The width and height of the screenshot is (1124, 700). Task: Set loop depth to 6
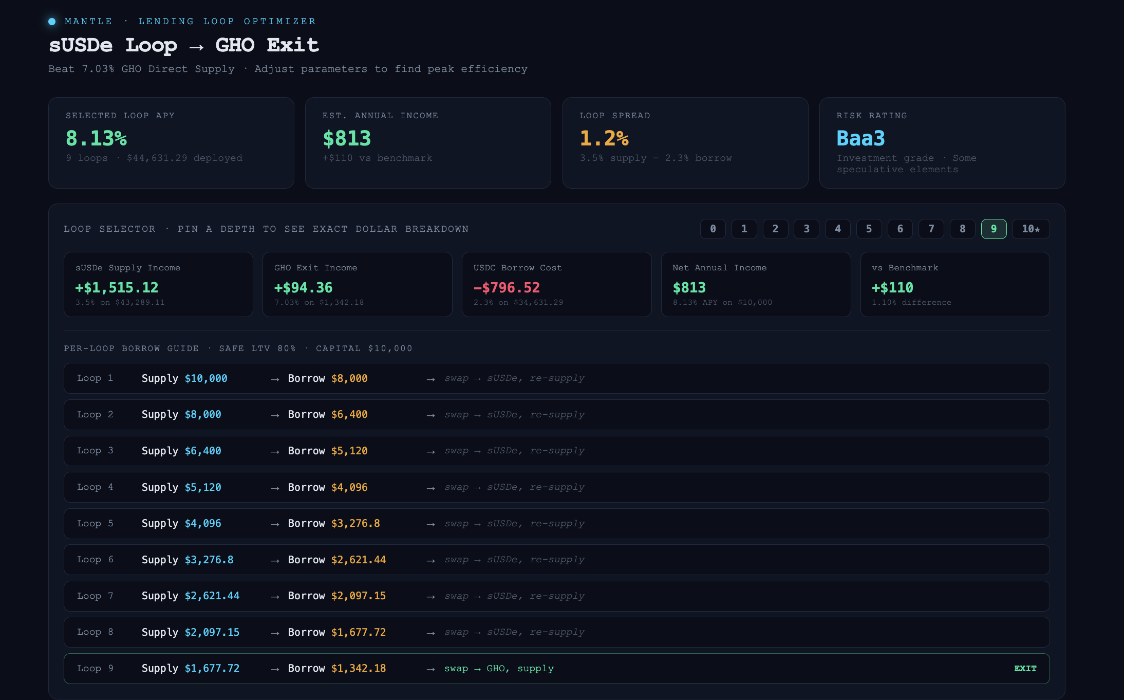pyautogui.click(x=900, y=229)
